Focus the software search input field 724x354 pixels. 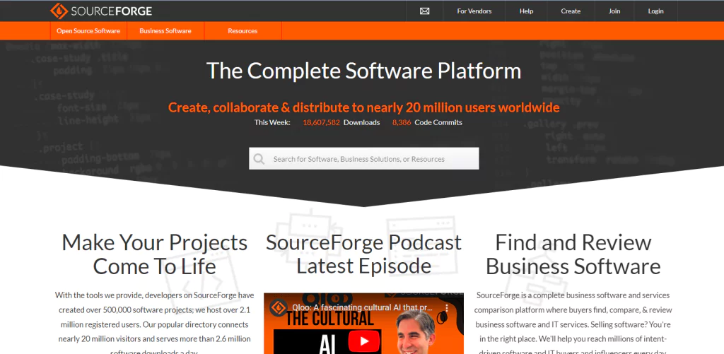tap(364, 159)
